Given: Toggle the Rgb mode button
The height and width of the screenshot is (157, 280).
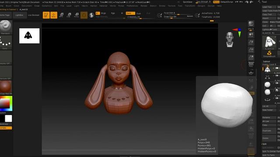Looking at the screenshot, I should point(113,14).
